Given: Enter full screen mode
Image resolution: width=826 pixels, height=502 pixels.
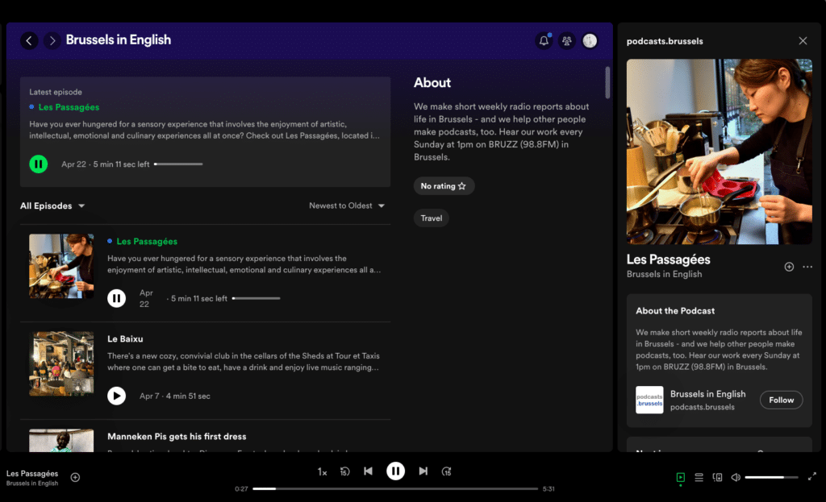Looking at the screenshot, I should pyautogui.click(x=811, y=476).
